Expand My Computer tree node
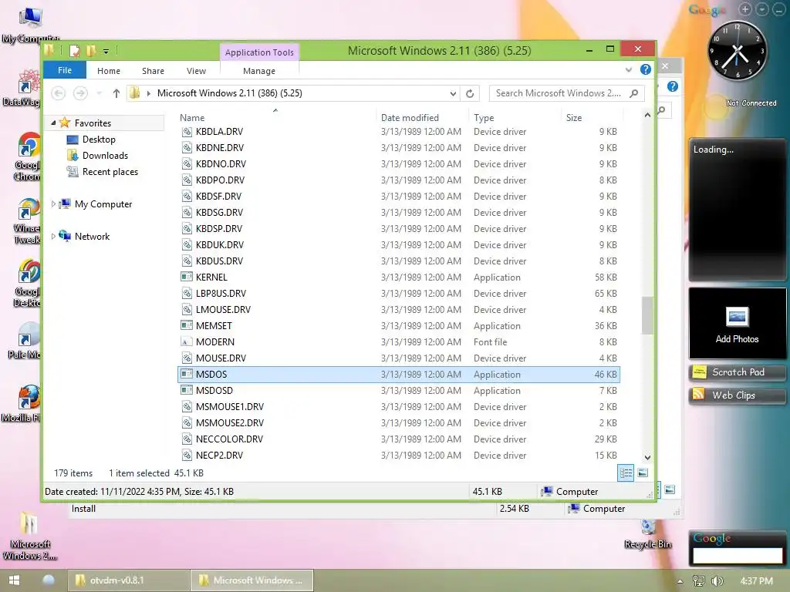This screenshot has width=790, height=592. tap(53, 203)
